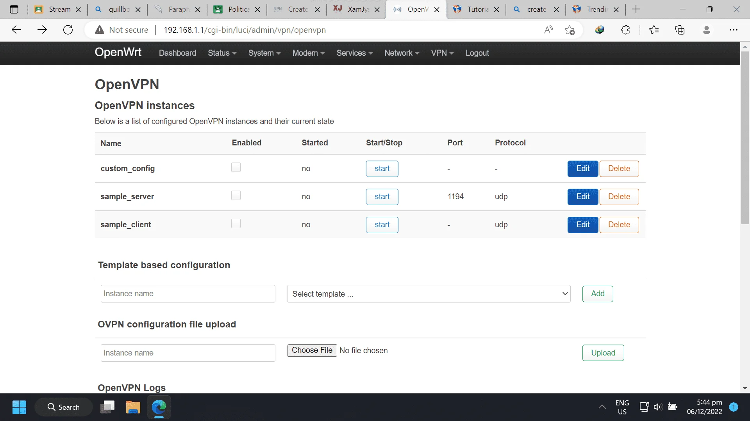Viewport: 750px width, 421px height.
Task: Edit the custom_config instance
Action: pos(583,169)
